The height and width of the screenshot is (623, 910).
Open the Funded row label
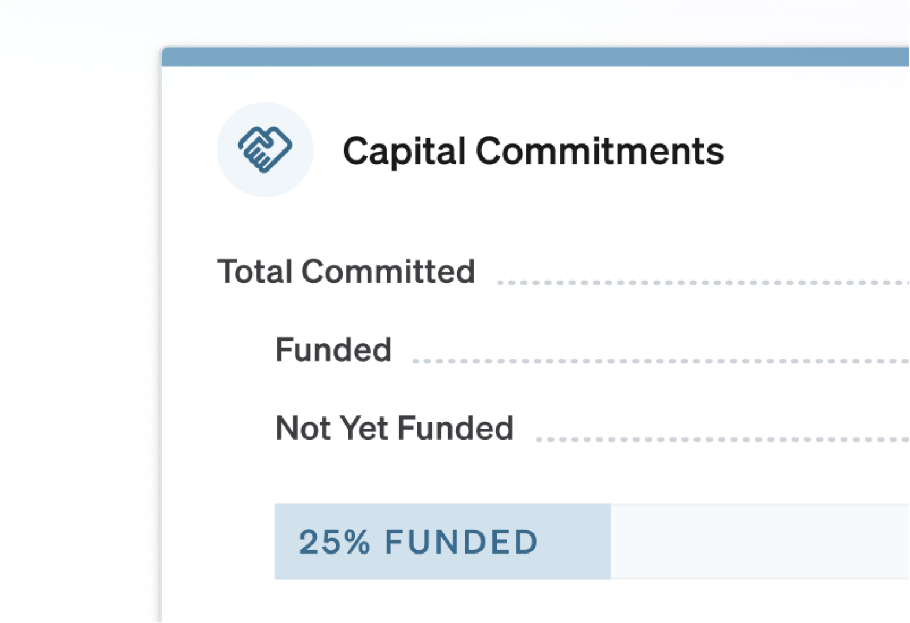click(333, 349)
